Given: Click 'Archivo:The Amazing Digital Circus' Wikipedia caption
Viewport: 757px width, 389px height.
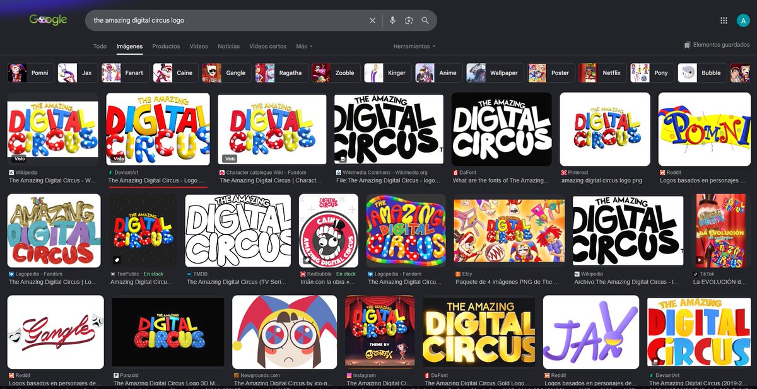Looking at the screenshot, I should [x=628, y=282].
